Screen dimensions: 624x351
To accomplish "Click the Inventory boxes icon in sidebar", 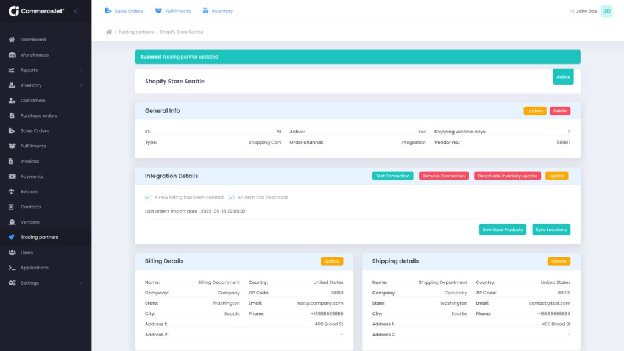I will tap(12, 85).
